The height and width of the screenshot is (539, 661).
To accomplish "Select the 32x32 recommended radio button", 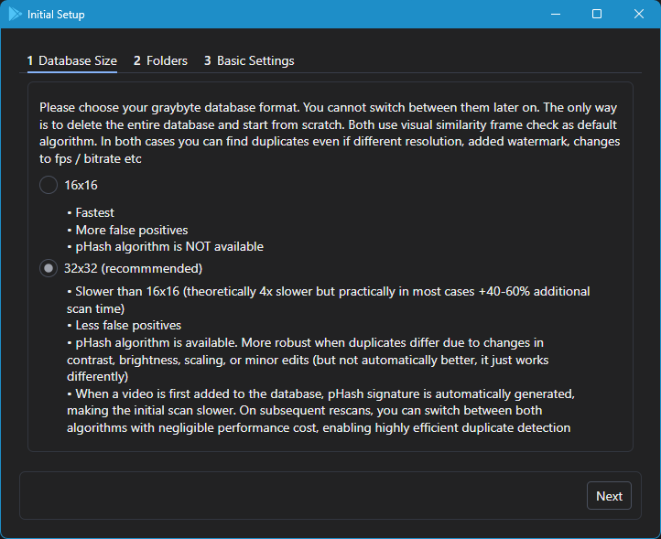I will click(48, 268).
